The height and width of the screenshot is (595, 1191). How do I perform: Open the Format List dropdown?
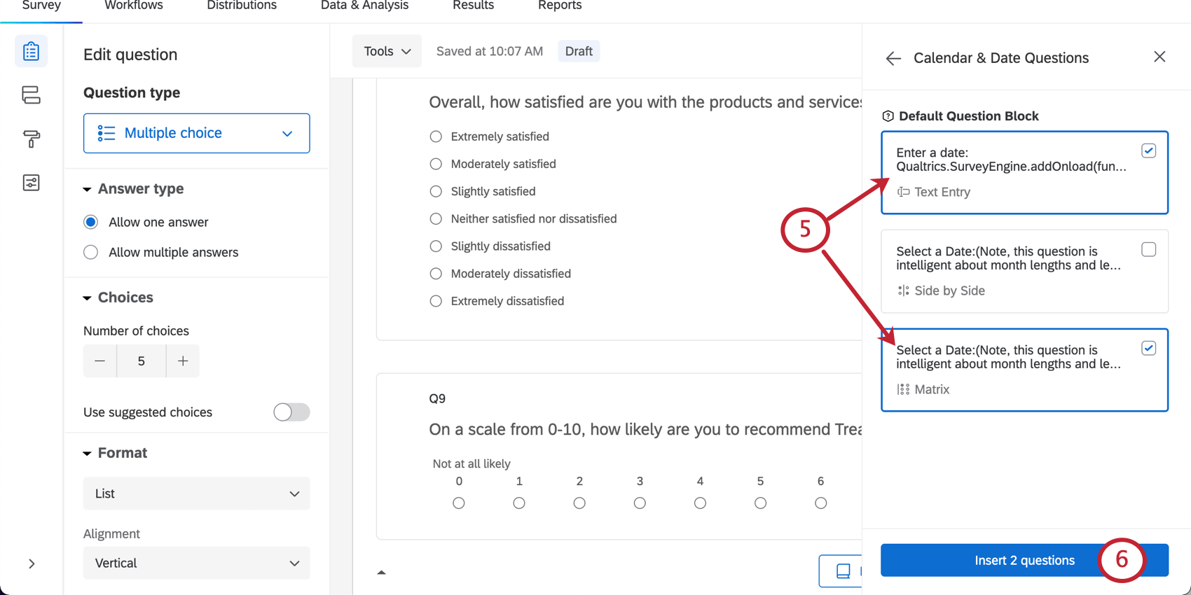pos(196,493)
